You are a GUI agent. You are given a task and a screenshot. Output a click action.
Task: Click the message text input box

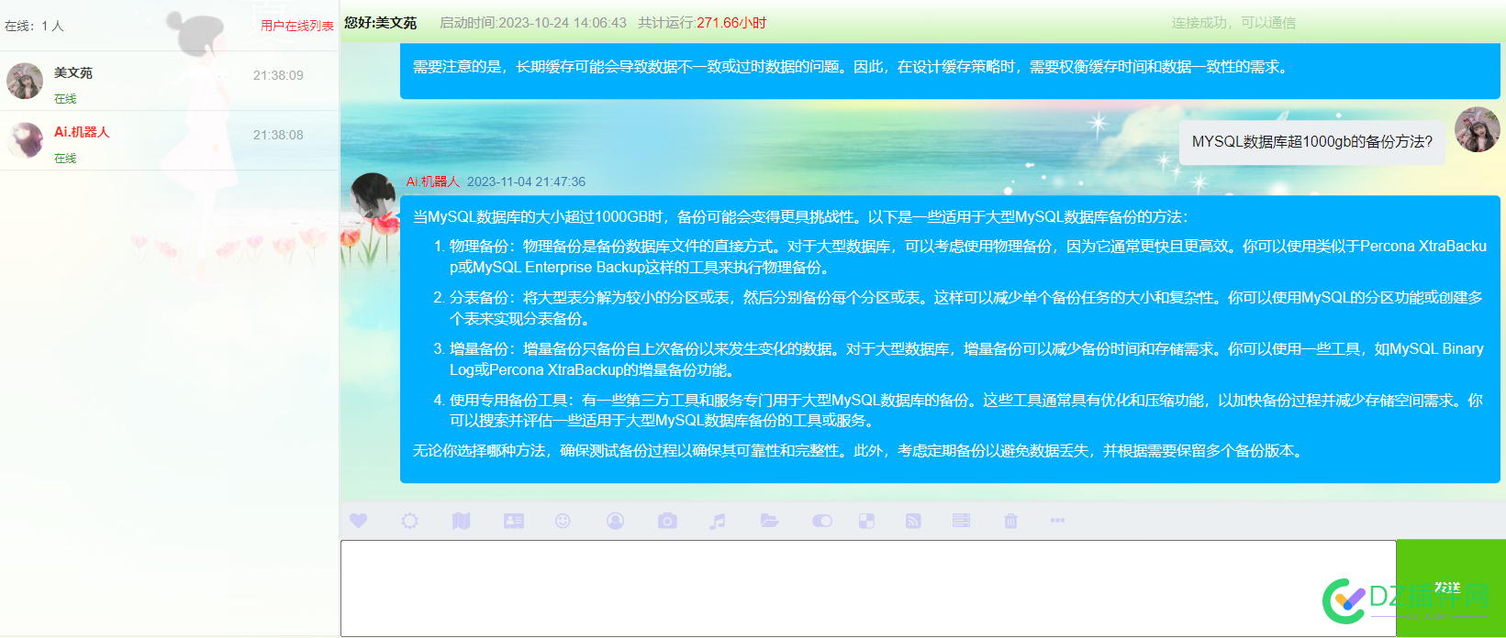pos(868,588)
